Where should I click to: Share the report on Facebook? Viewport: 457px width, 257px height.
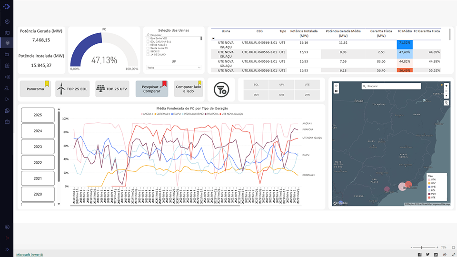click(419, 255)
